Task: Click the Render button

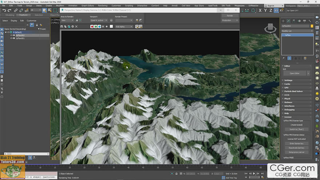Action: (x=230, y=16)
